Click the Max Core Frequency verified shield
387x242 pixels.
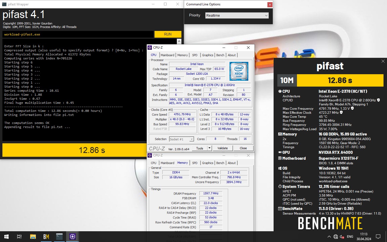coord(352,108)
